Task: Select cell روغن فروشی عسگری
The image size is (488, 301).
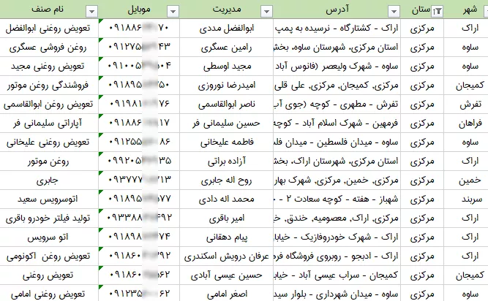Action: click(49, 47)
